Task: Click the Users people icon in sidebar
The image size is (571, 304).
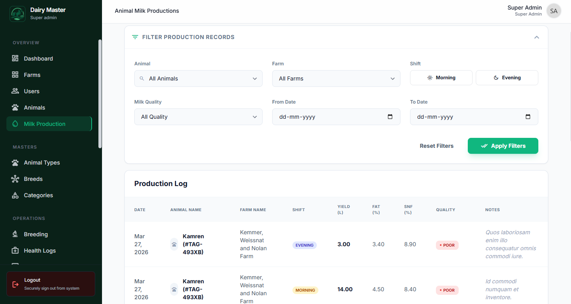Action: (x=15, y=91)
